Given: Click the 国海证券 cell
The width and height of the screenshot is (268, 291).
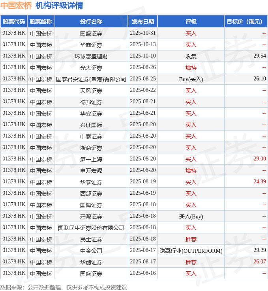Looking at the screenshot, I should point(91,205).
